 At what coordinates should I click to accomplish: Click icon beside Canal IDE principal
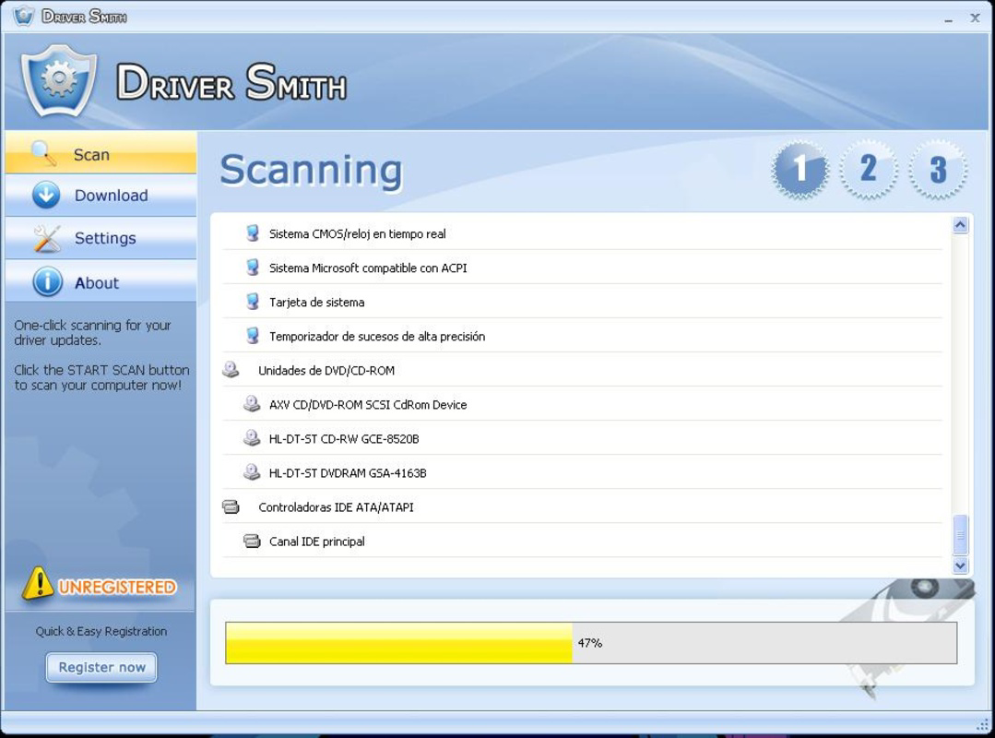252,541
